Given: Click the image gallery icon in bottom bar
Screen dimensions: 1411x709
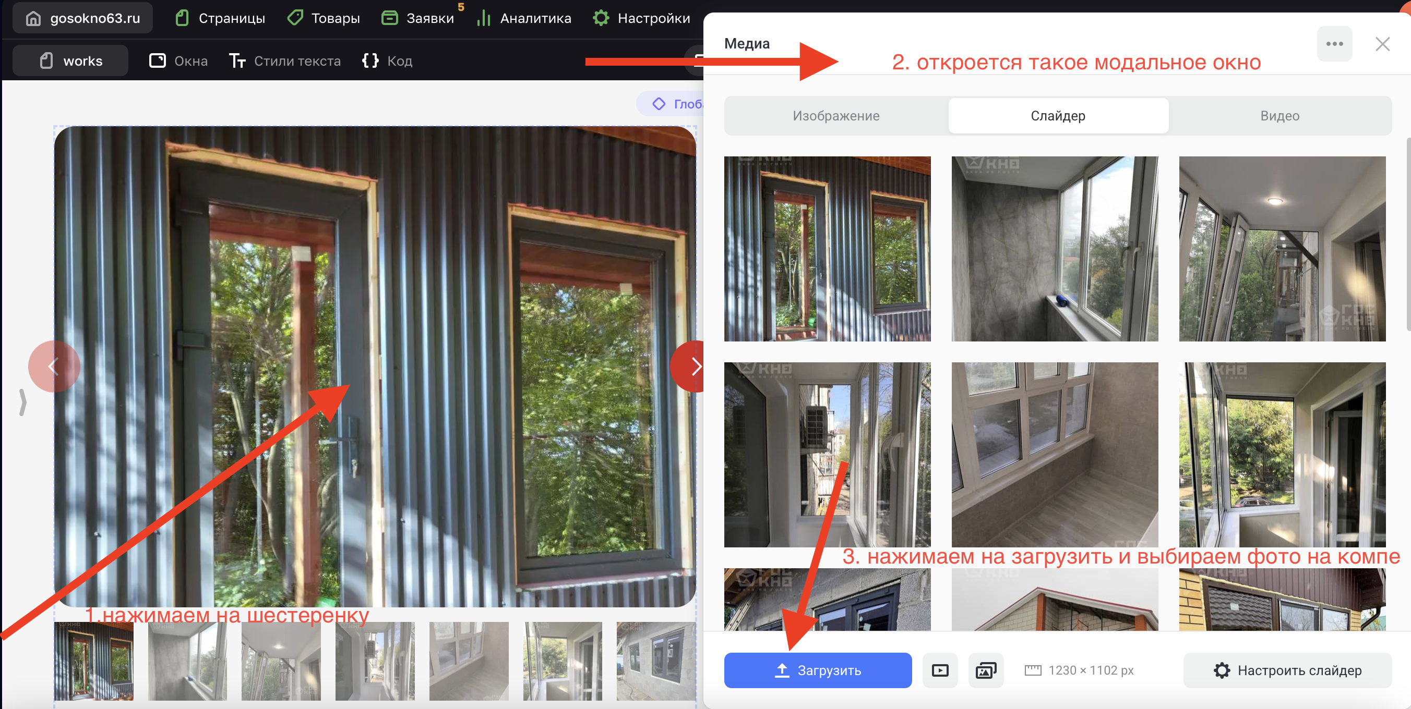Looking at the screenshot, I should pyautogui.click(x=985, y=670).
